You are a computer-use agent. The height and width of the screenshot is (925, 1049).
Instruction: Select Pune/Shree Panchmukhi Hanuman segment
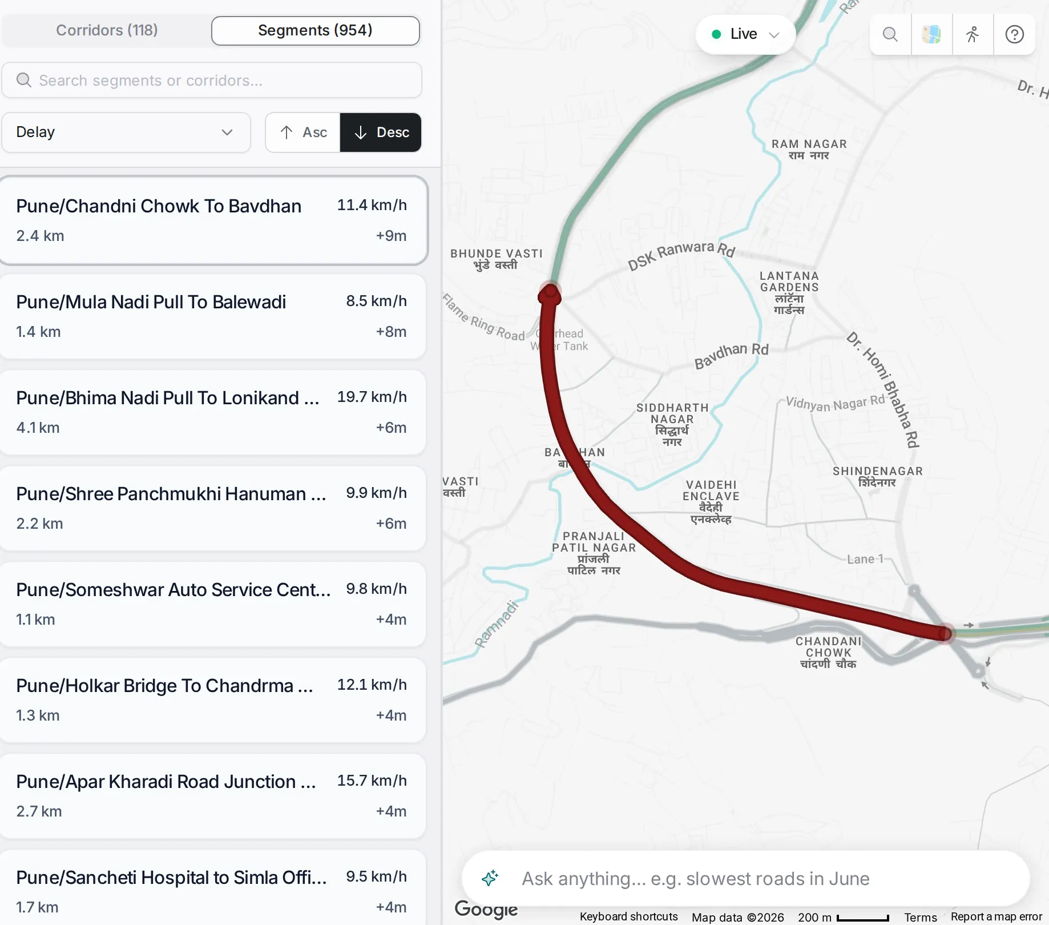point(212,508)
